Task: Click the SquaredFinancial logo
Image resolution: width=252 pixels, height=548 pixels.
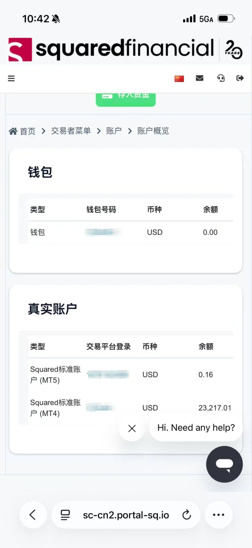Action: coord(111,49)
